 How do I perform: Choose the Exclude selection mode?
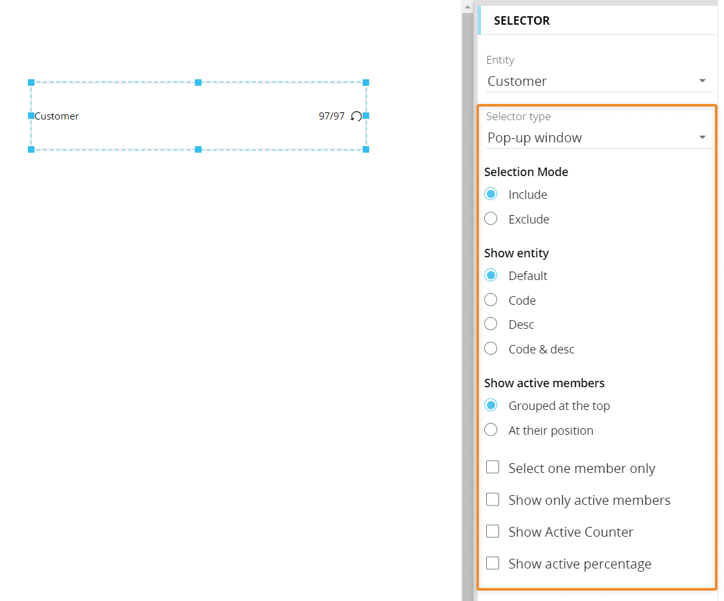(x=491, y=219)
